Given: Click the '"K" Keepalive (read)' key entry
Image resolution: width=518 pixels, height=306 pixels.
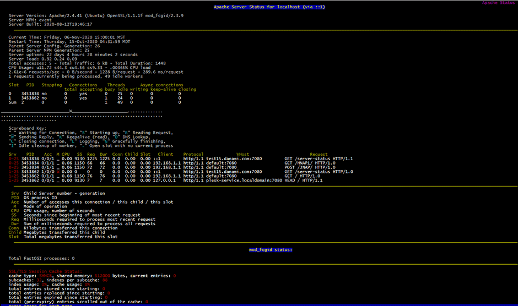Looking at the screenshot, I should point(83,137).
